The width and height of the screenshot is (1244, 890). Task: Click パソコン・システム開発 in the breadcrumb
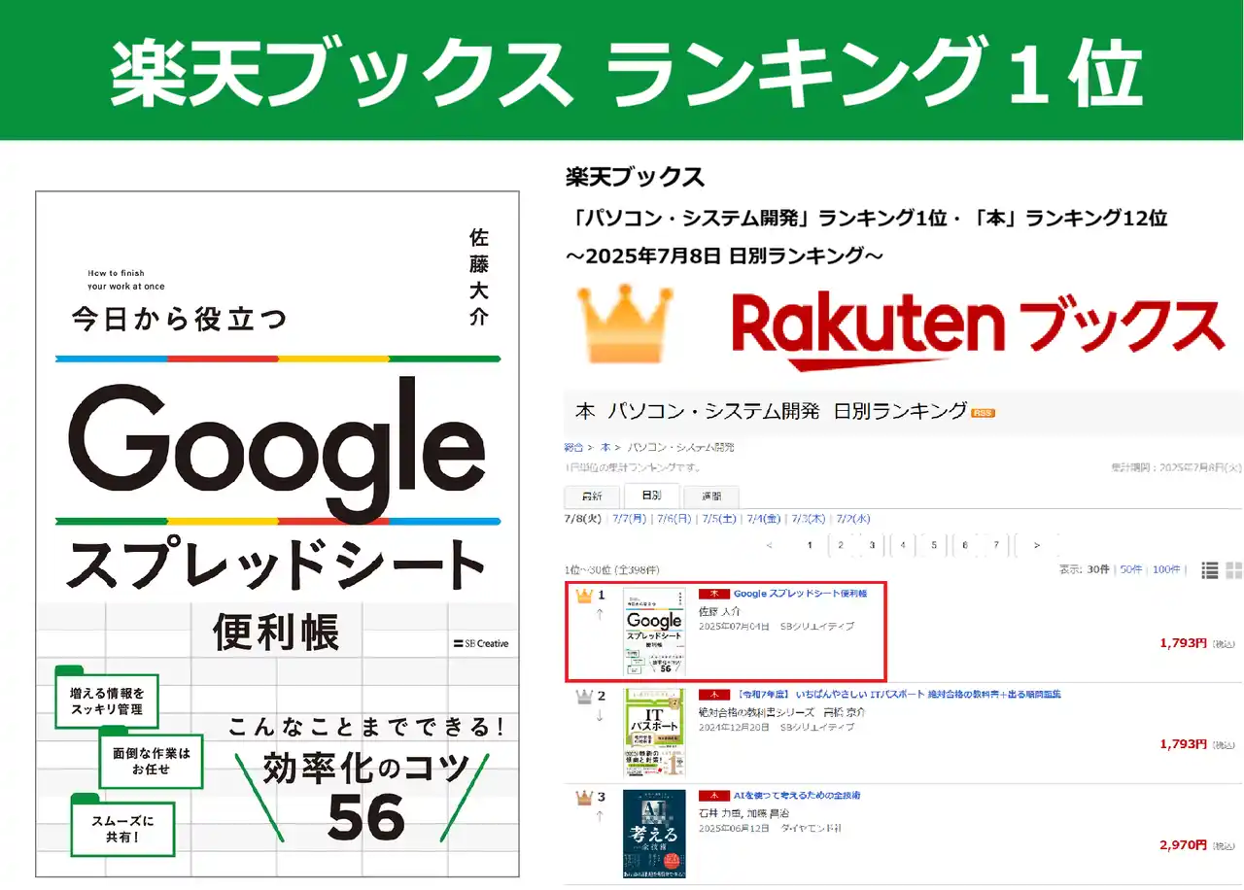click(681, 448)
